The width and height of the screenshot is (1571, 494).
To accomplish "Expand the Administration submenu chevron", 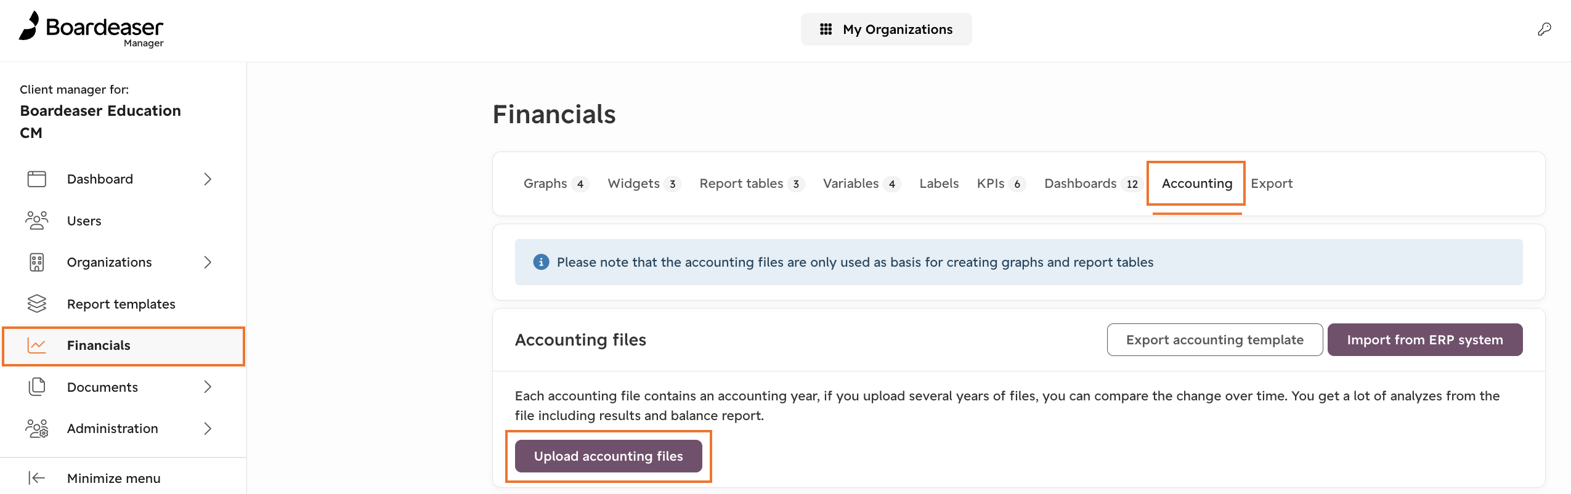I will coord(208,429).
